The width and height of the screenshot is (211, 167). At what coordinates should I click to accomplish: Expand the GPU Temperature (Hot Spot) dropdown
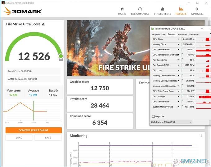click(x=178, y=55)
